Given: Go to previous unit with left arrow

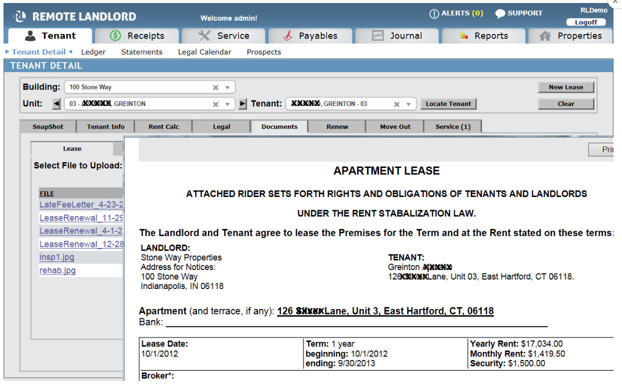Looking at the screenshot, I should coord(56,103).
